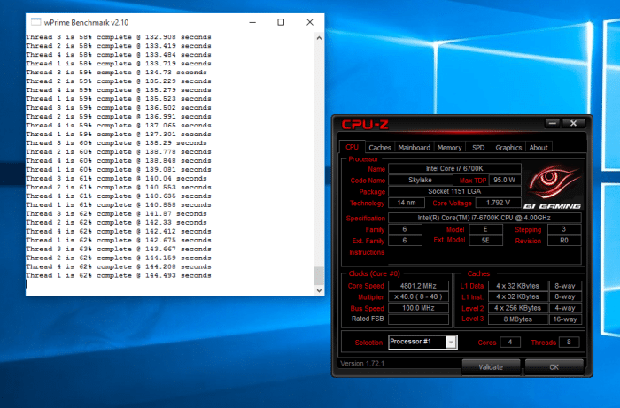The height and width of the screenshot is (408, 620).
Task: Click wPrime scrollbar up arrow
Action: 319,38
